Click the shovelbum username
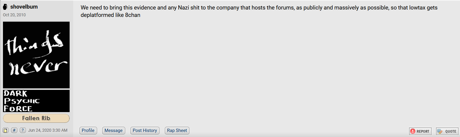Screen dimensions: 460x137 pos(24,7)
